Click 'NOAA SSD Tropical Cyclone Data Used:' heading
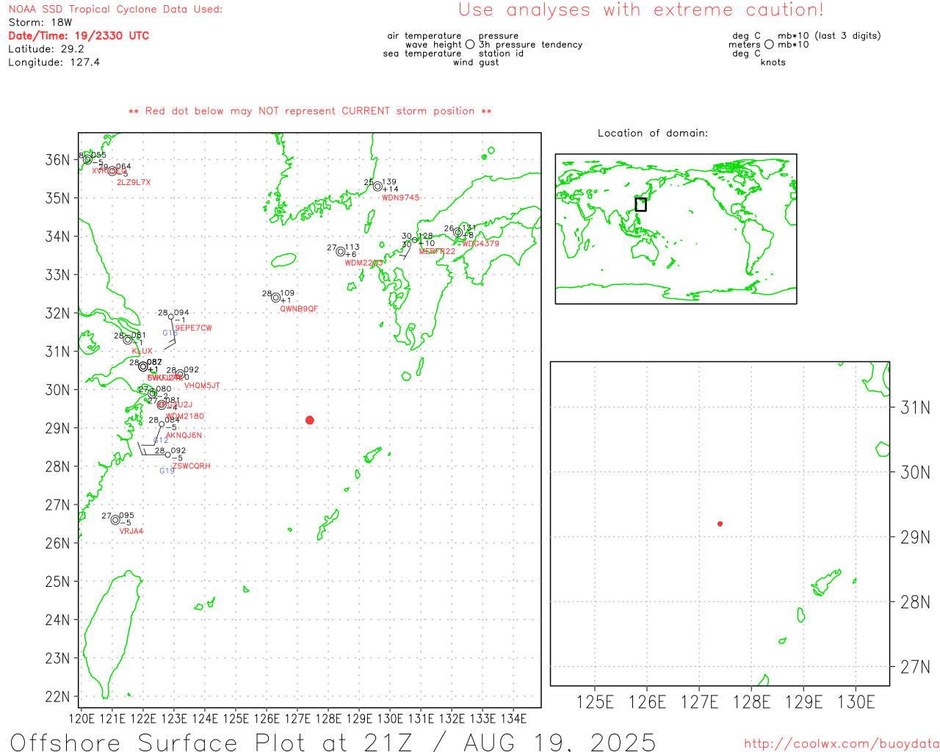This screenshot has height=752, width=940. click(115, 10)
